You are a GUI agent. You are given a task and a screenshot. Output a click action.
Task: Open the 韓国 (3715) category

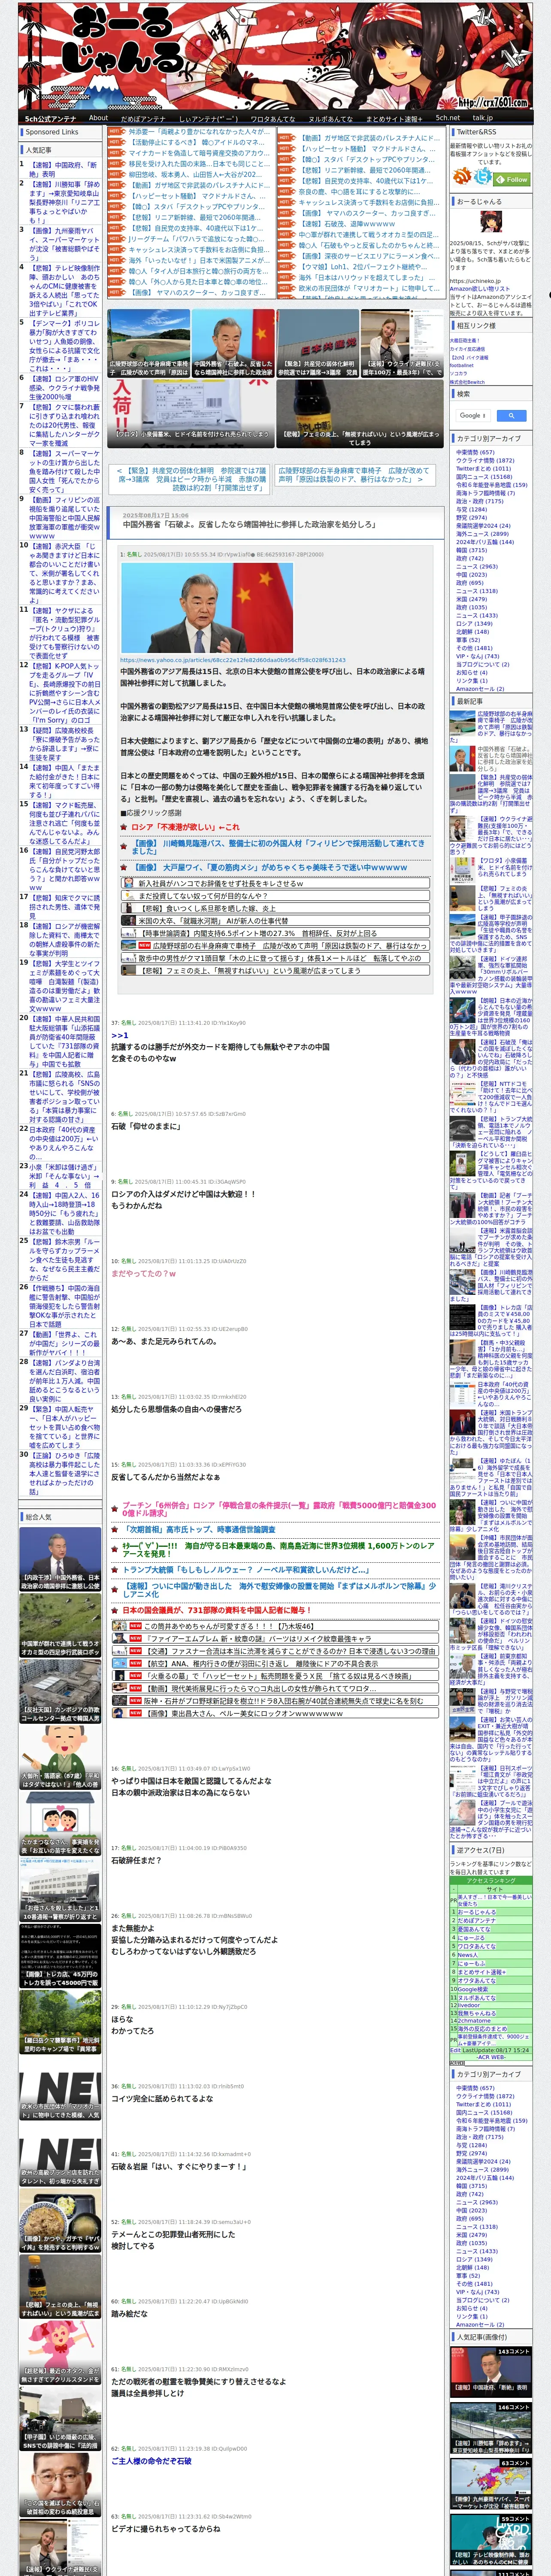point(472,550)
